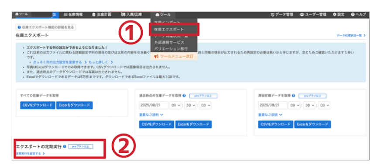Screen dimensions: 385x164
Task: Follow もっと詳しく link in the notice
Action: pos(101,62)
